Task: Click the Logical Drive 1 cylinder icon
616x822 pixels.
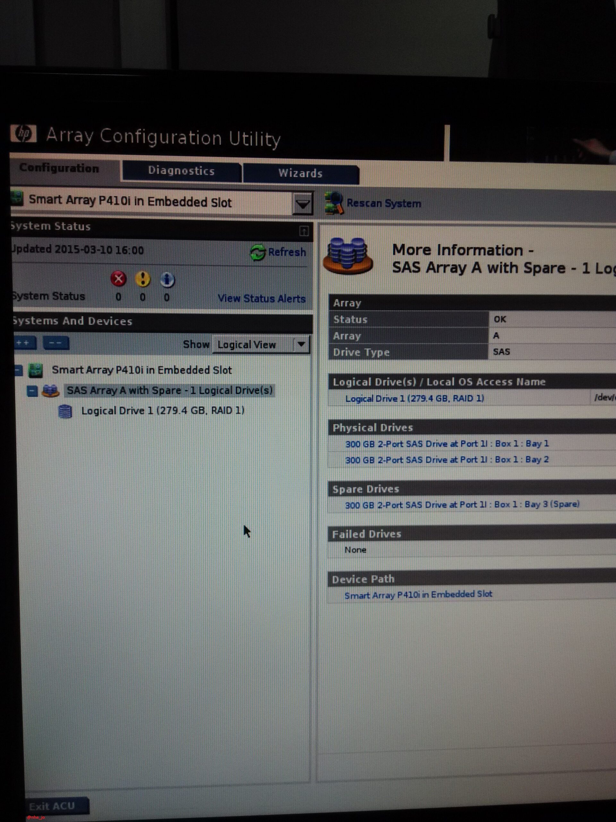Action: click(65, 411)
